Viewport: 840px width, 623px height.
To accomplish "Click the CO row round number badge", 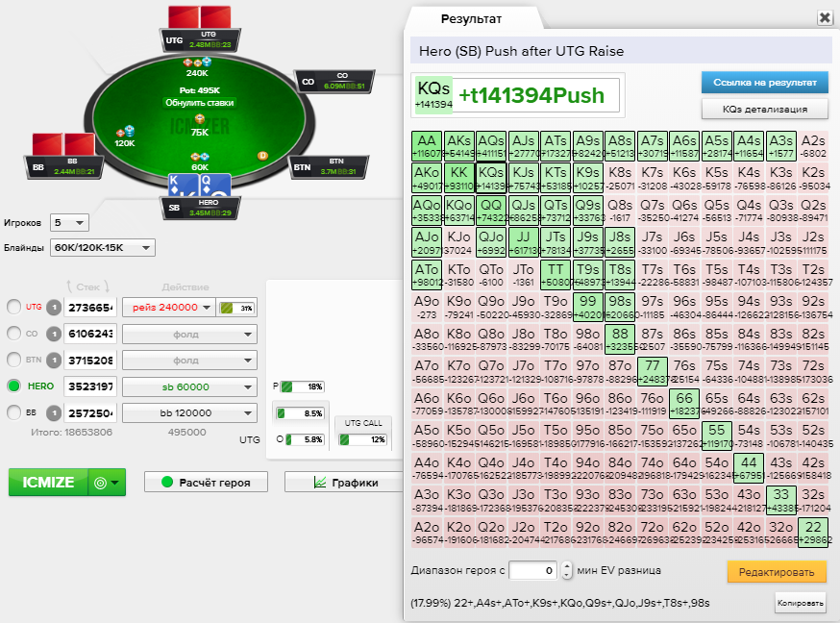I will point(54,334).
